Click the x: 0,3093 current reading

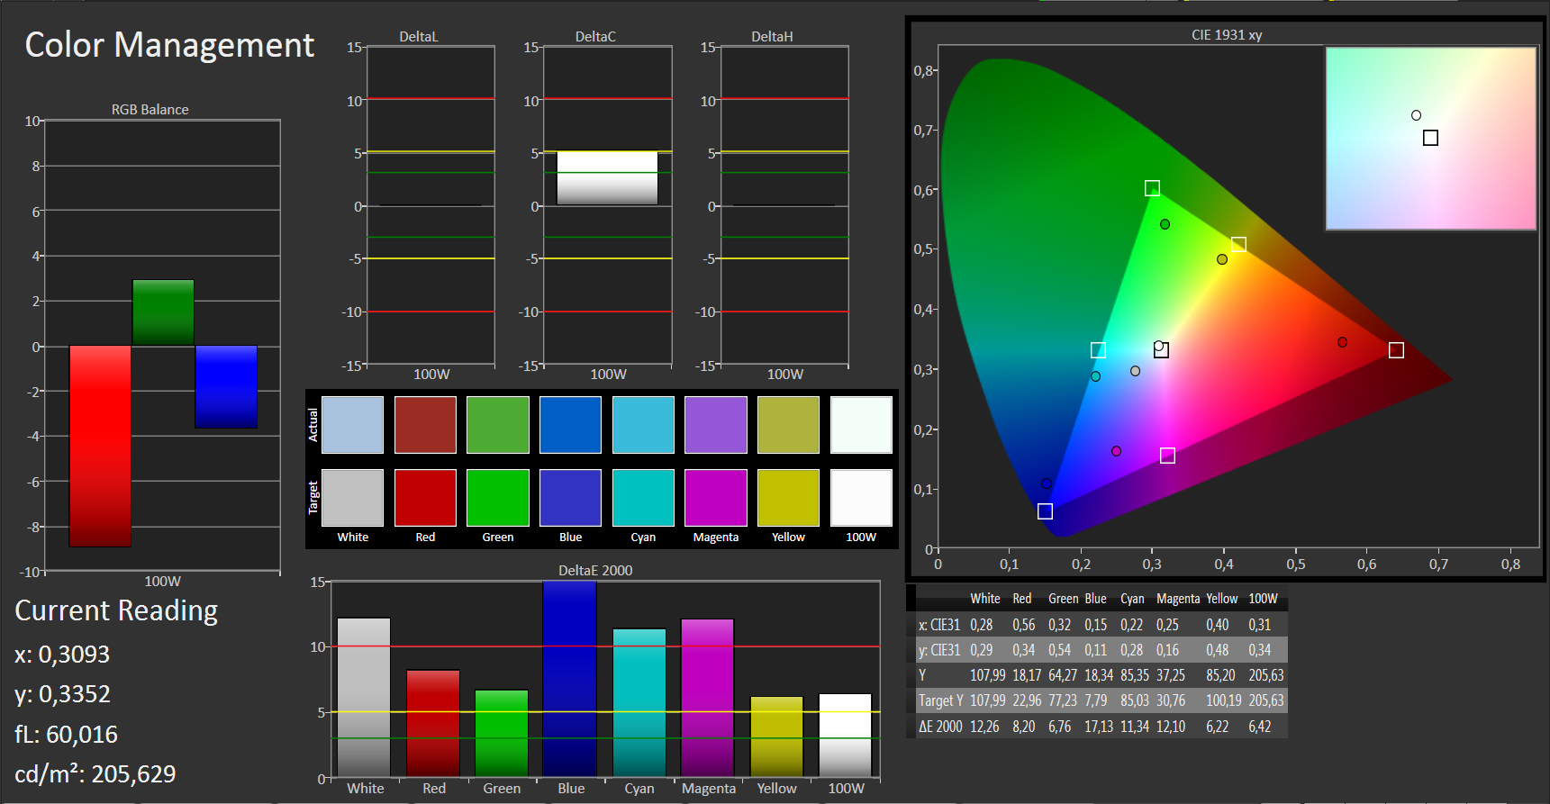(62, 655)
